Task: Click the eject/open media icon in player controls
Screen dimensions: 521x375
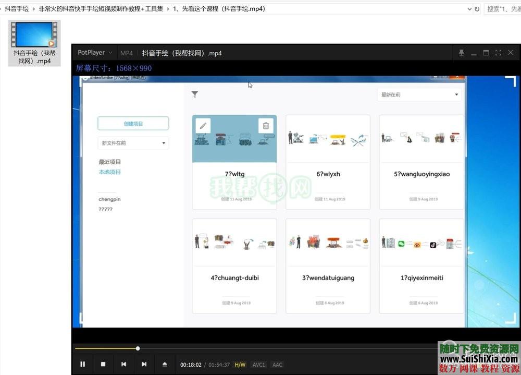Action: (165, 364)
